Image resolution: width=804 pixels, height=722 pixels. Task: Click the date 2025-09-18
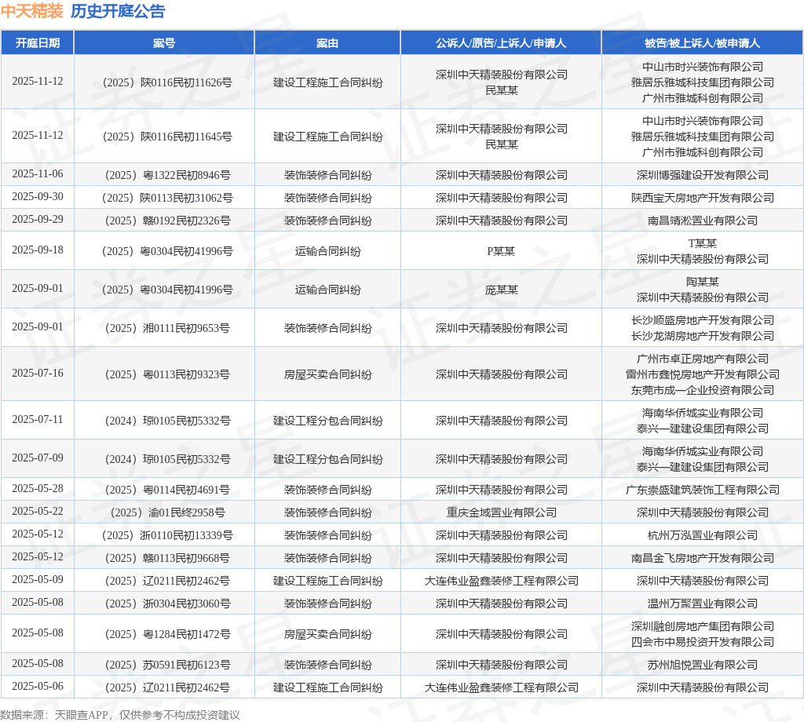coord(38,250)
